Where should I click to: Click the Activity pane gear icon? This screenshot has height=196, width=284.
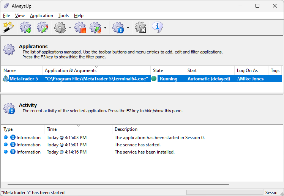(9, 108)
